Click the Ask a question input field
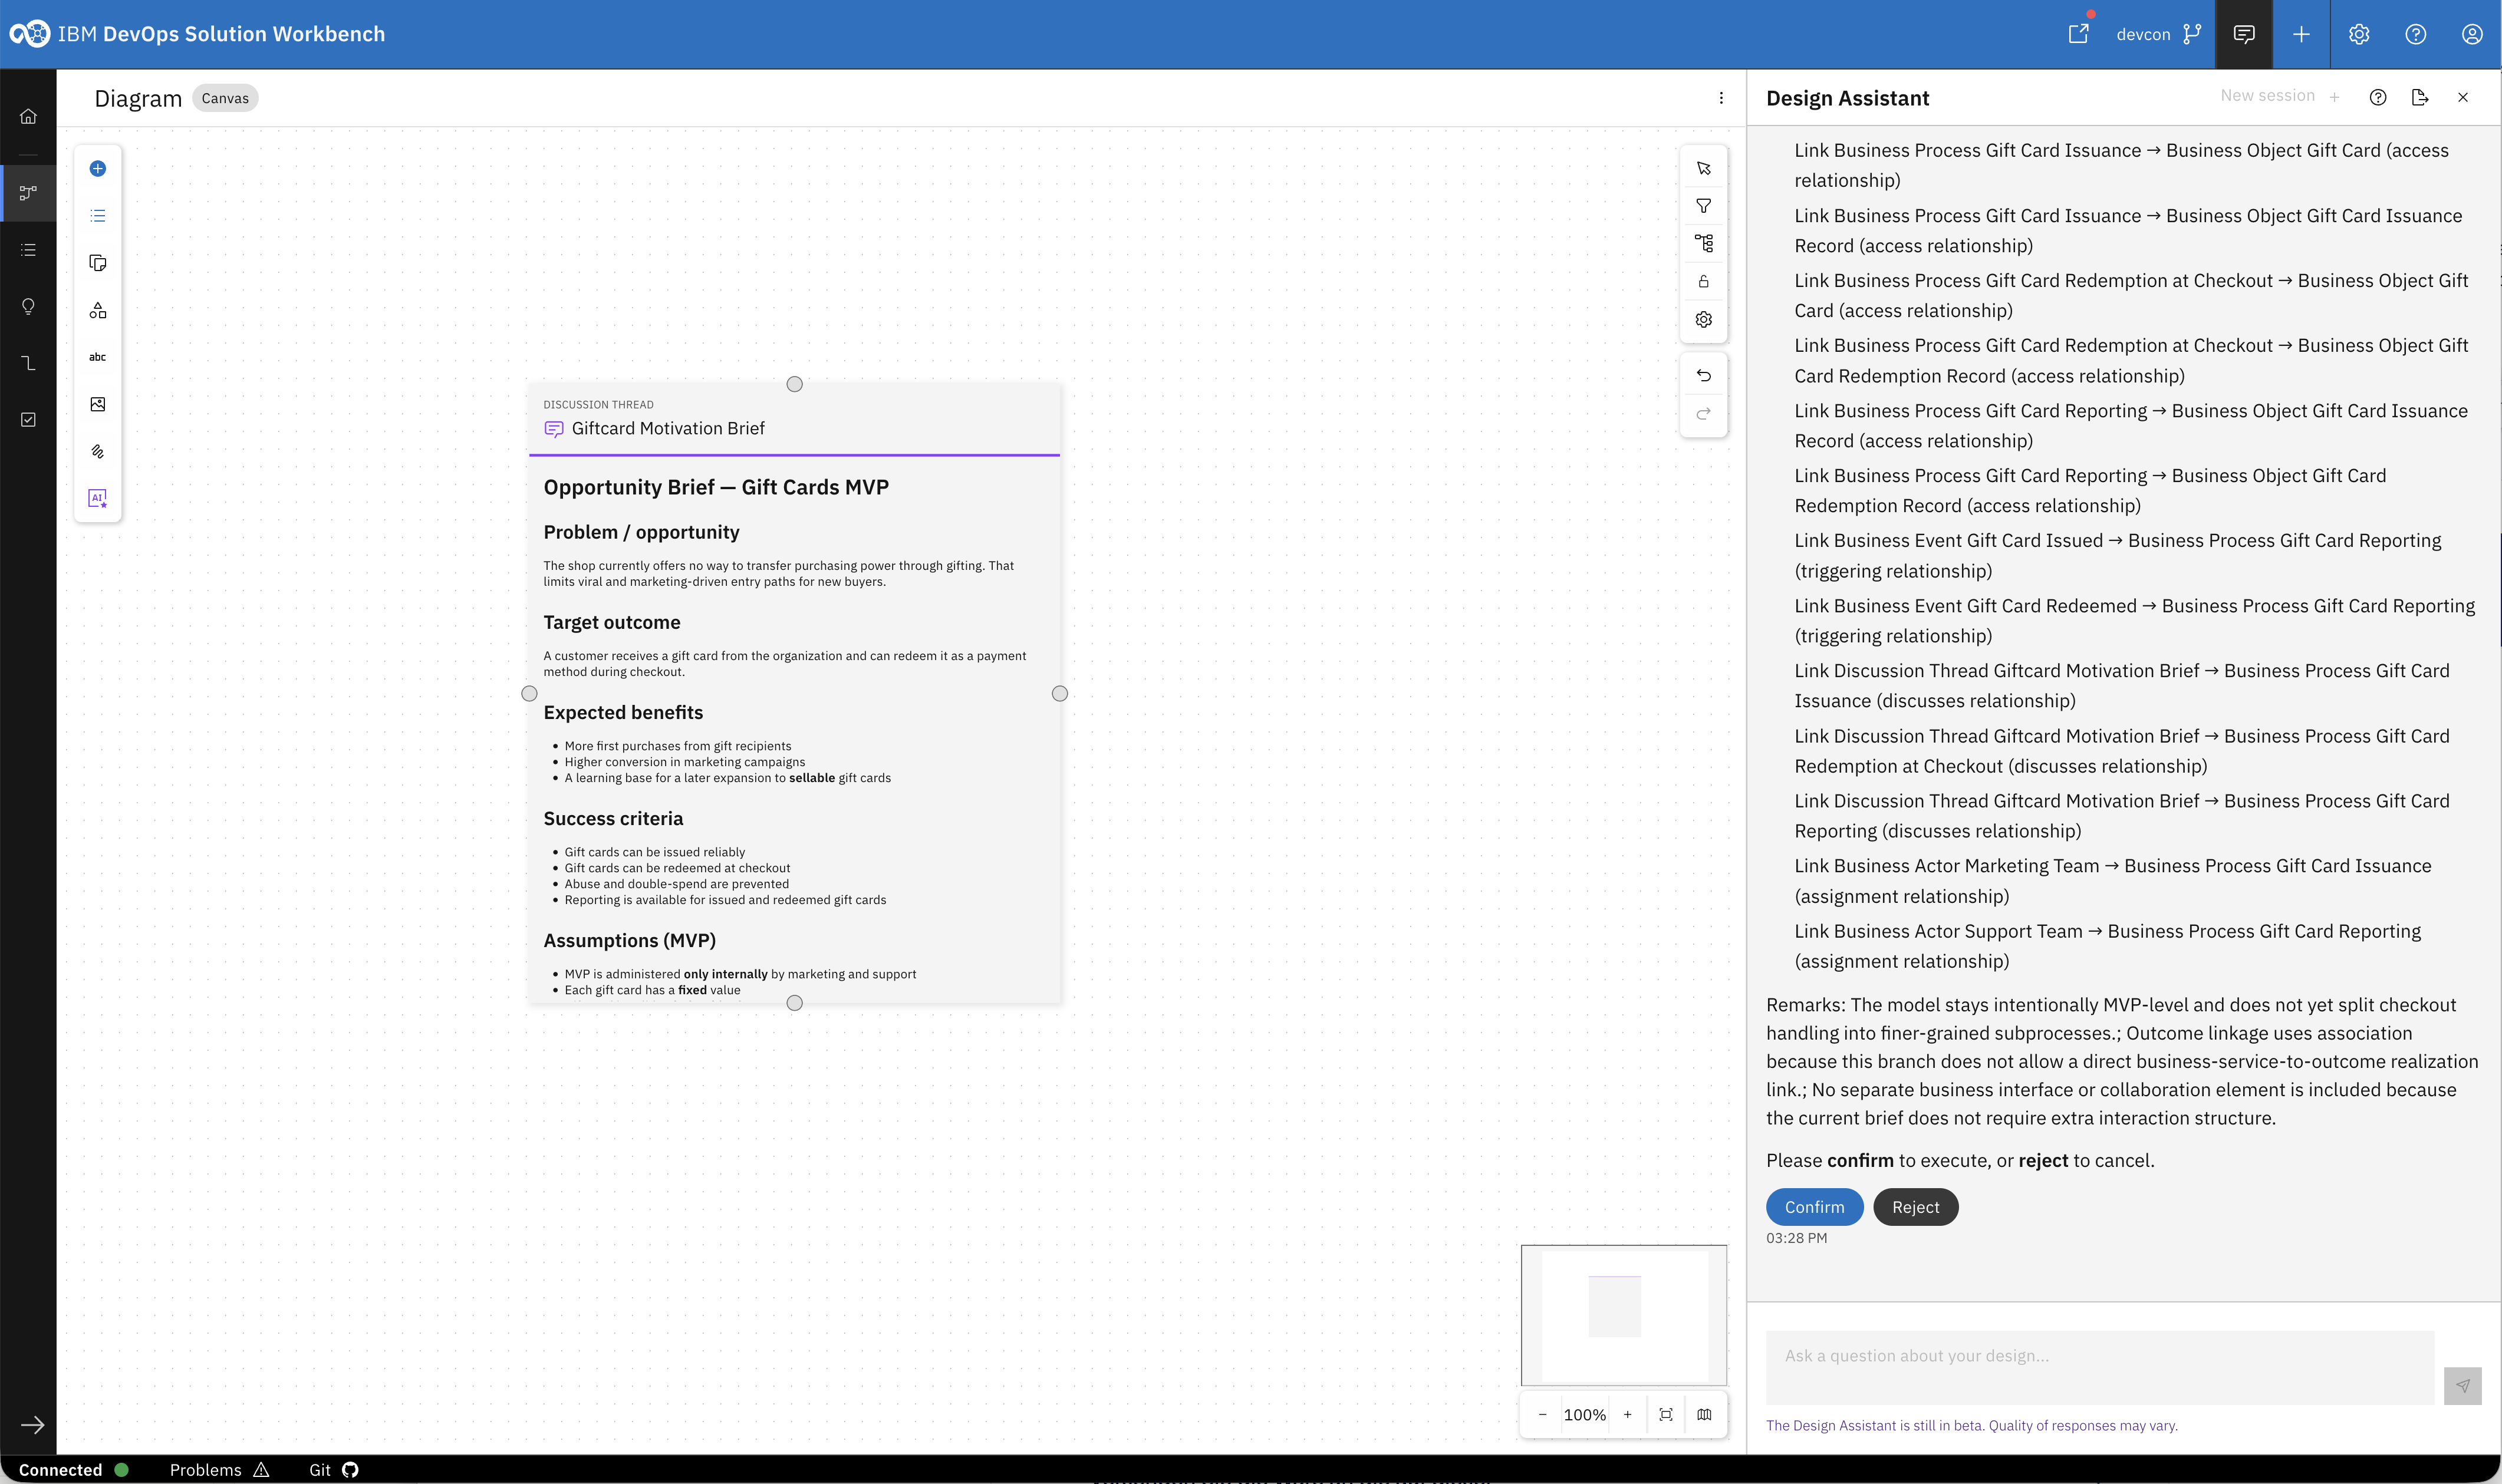 tap(2100, 1367)
